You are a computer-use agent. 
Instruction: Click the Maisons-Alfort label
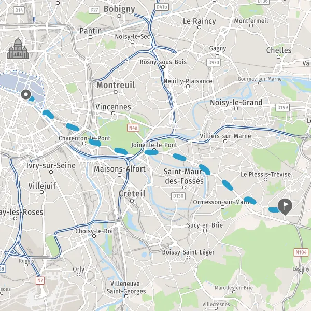120,169
